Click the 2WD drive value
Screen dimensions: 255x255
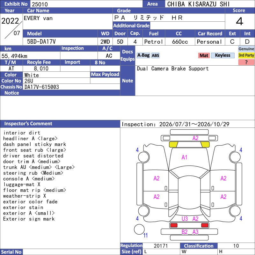(x=105, y=42)
